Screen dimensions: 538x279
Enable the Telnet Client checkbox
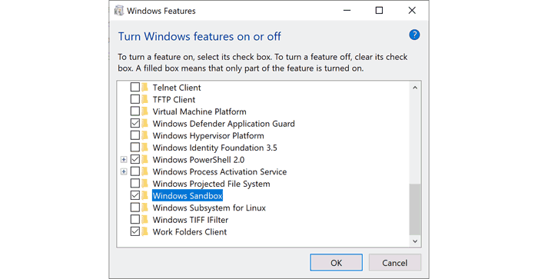(x=135, y=87)
